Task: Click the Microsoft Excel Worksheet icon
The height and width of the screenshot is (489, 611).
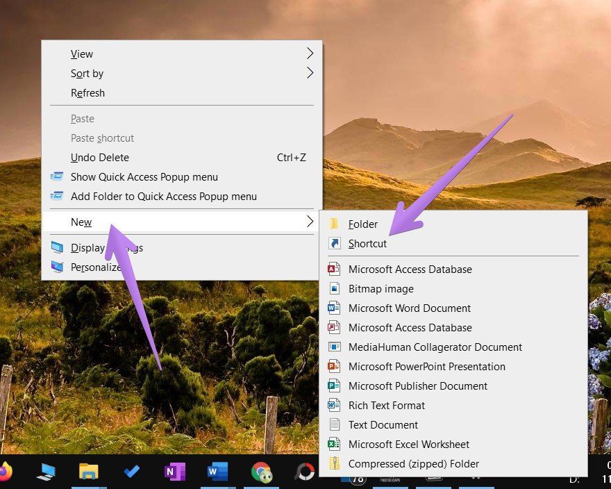Action: (x=334, y=444)
